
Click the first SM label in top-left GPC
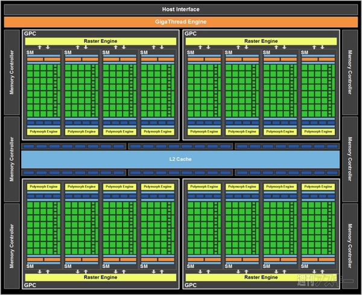[30, 53]
